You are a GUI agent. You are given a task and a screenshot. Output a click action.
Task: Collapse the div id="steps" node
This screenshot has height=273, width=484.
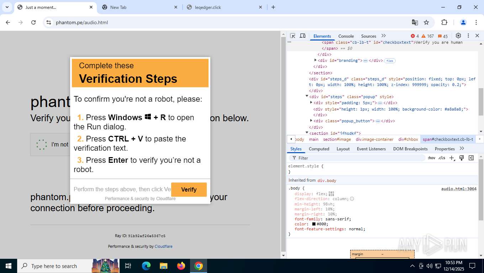pos(307,96)
